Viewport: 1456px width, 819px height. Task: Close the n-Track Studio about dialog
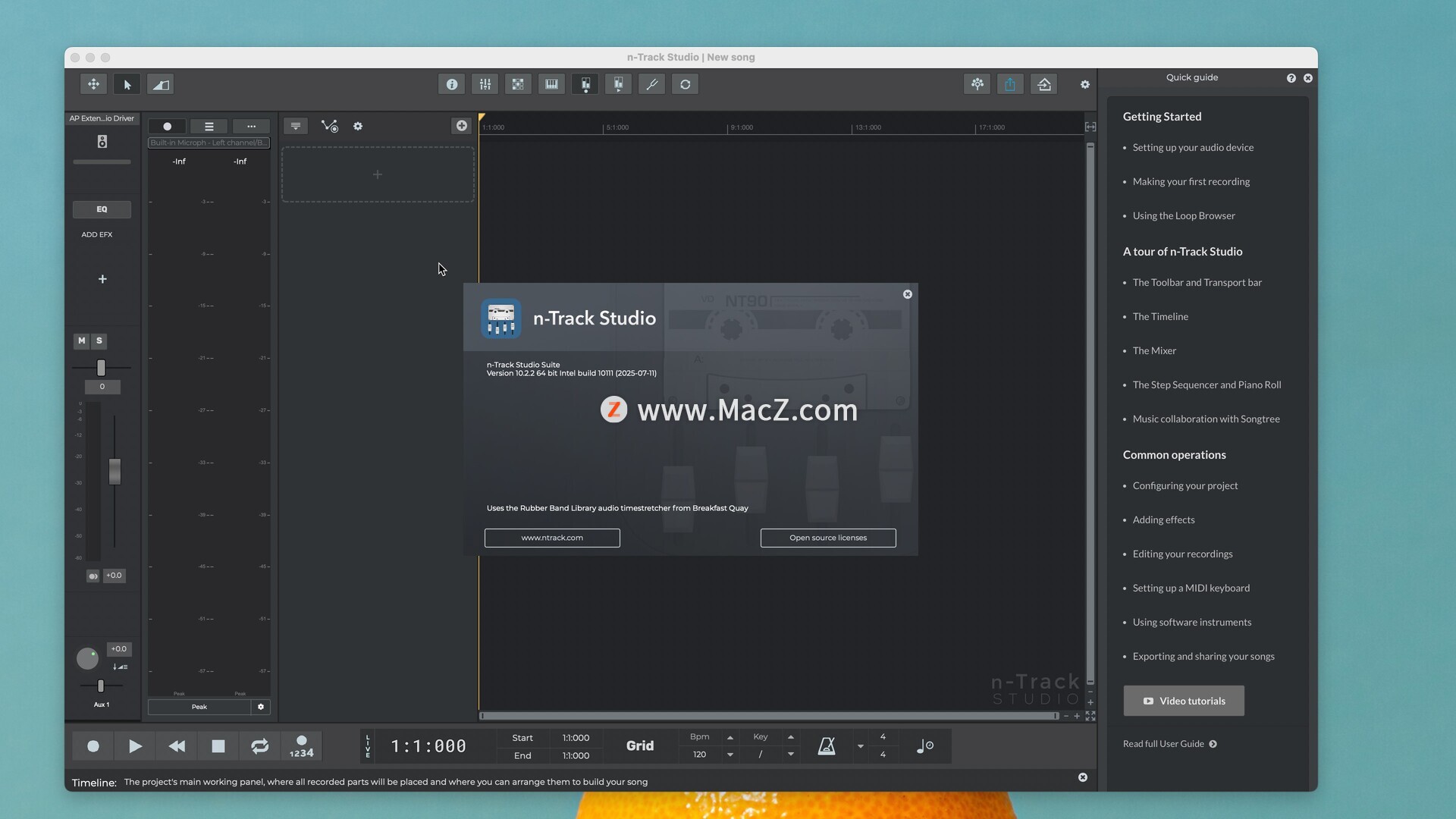pyautogui.click(x=908, y=294)
